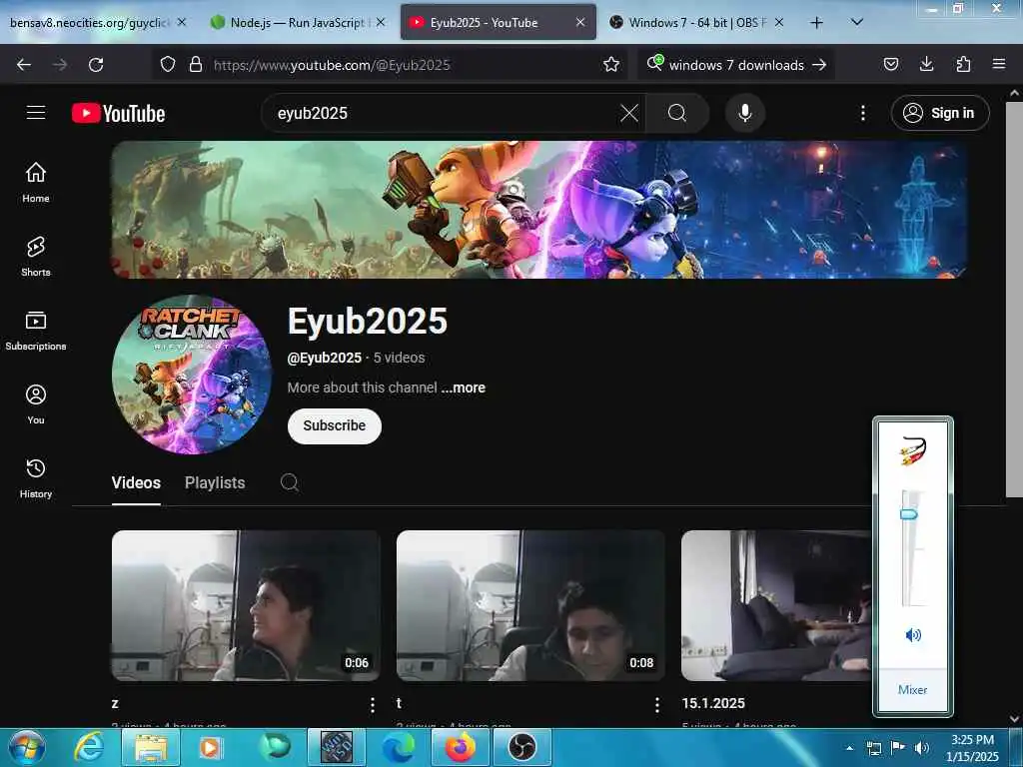Open Home in the YouTube sidebar

coord(36,182)
